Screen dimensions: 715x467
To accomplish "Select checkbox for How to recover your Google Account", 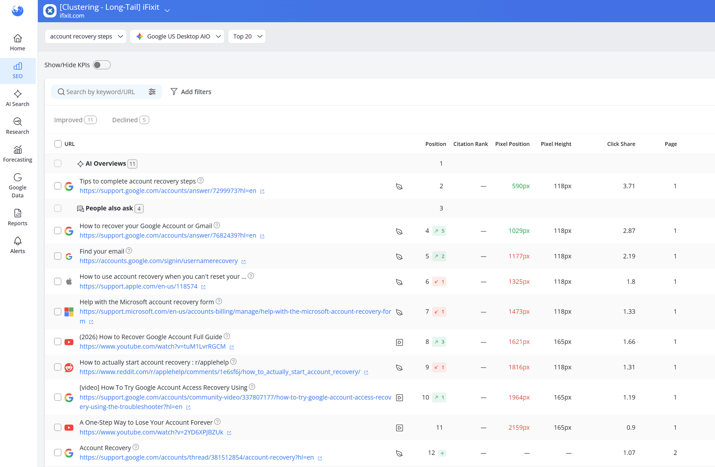I will (x=58, y=230).
